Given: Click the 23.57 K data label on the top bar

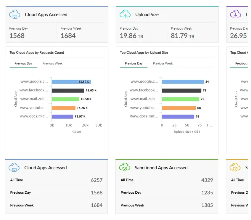Looking at the screenshot, I should click(84, 81).
